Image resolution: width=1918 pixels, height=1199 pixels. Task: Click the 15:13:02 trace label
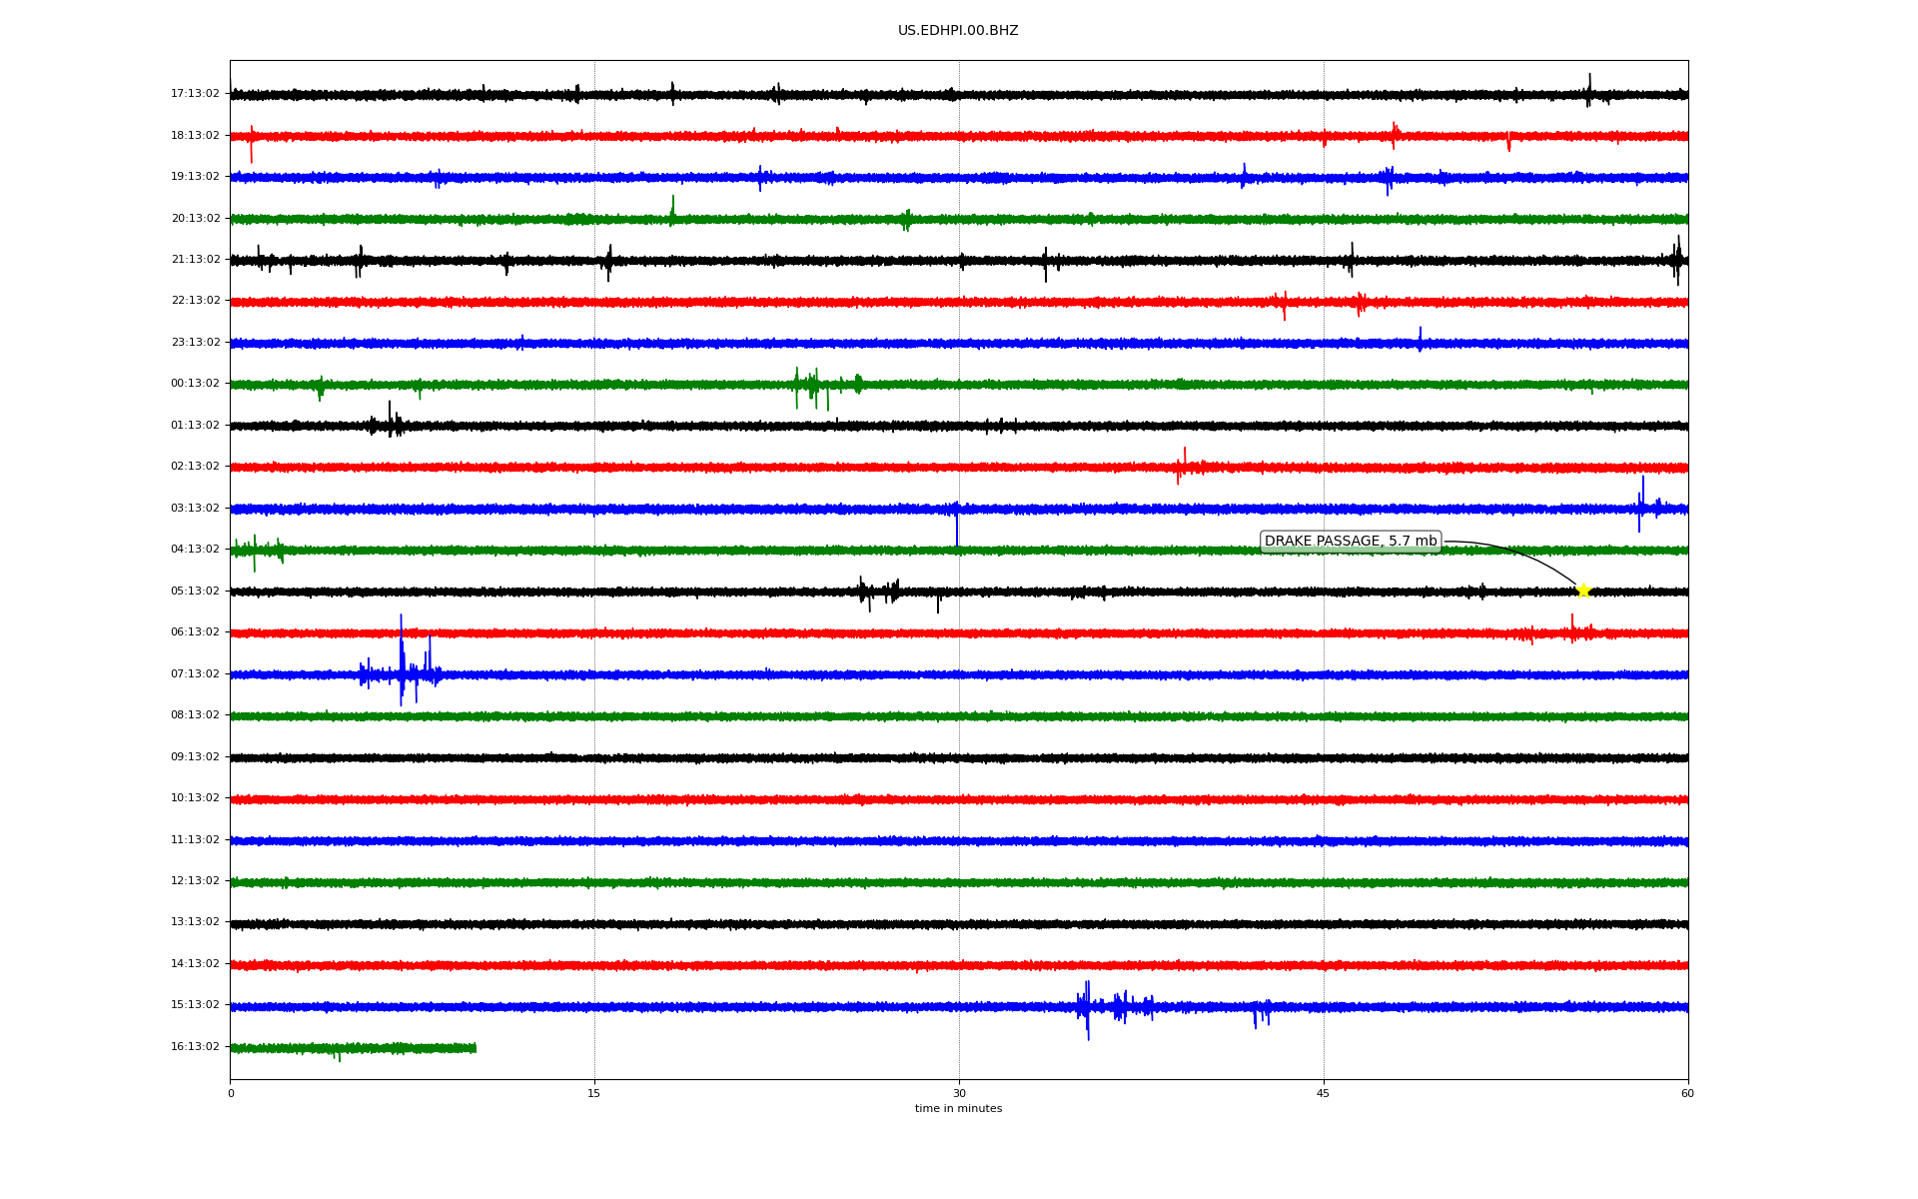click(x=195, y=1005)
